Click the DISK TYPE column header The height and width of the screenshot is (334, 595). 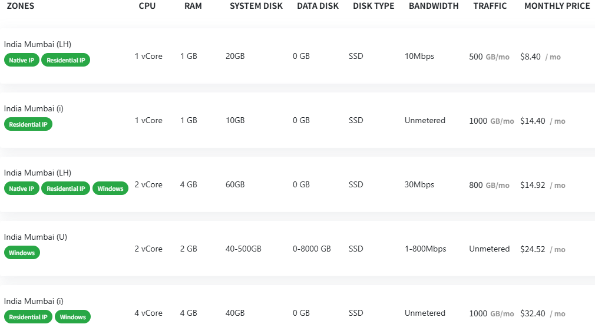[373, 6]
